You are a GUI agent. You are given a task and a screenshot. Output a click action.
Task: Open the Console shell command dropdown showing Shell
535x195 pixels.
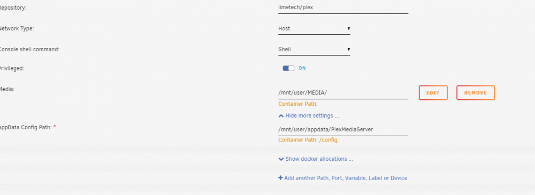point(314,50)
